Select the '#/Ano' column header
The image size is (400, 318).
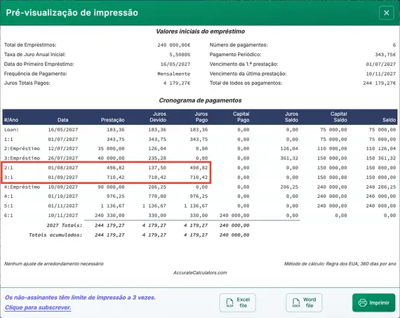(x=11, y=120)
